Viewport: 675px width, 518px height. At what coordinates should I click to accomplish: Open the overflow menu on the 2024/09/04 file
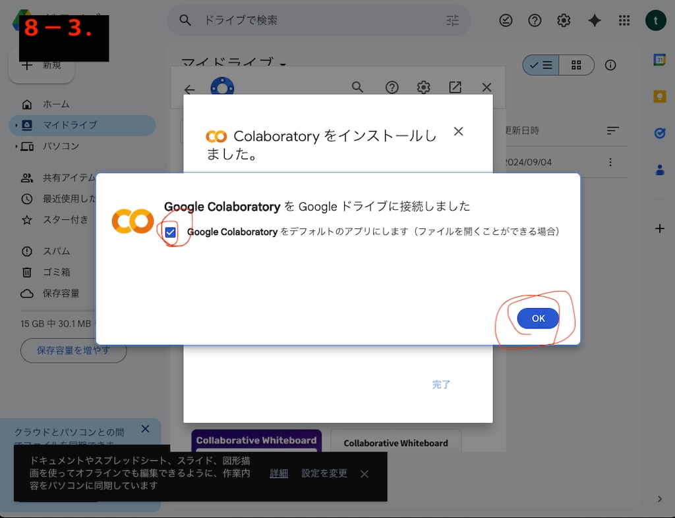click(610, 162)
